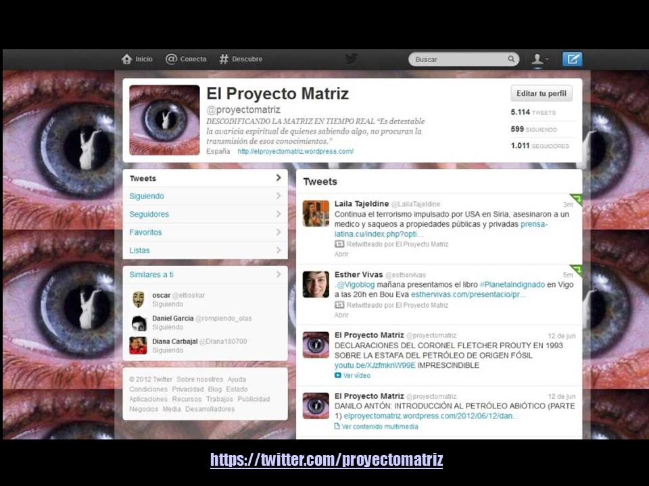Image resolution: width=649 pixels, height=486 pixels.
Task: Click El Proyecto Matriz profile picture
Action: point(164,120)
